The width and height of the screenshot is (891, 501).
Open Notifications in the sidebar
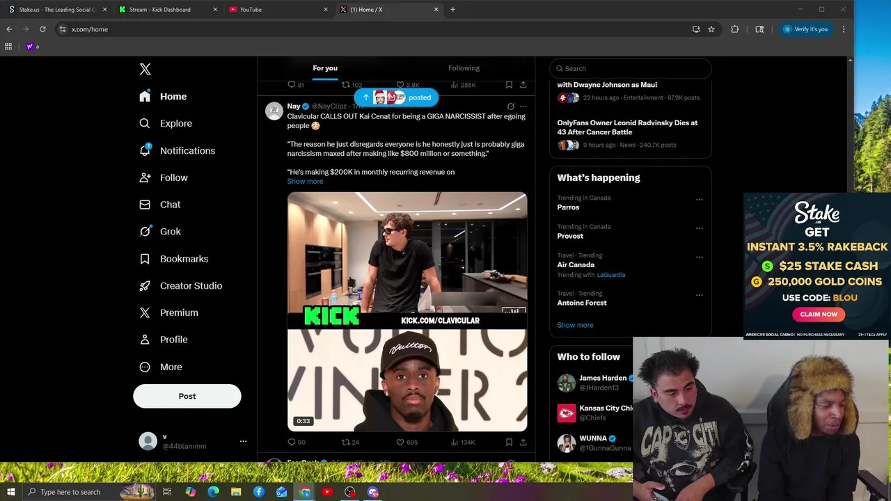coord(177,150)
